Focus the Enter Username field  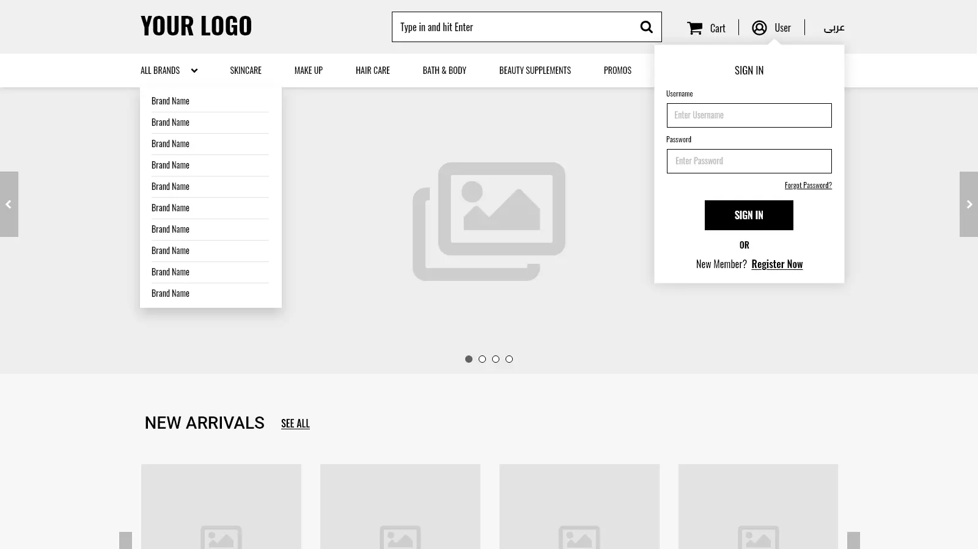pos(749,115)
